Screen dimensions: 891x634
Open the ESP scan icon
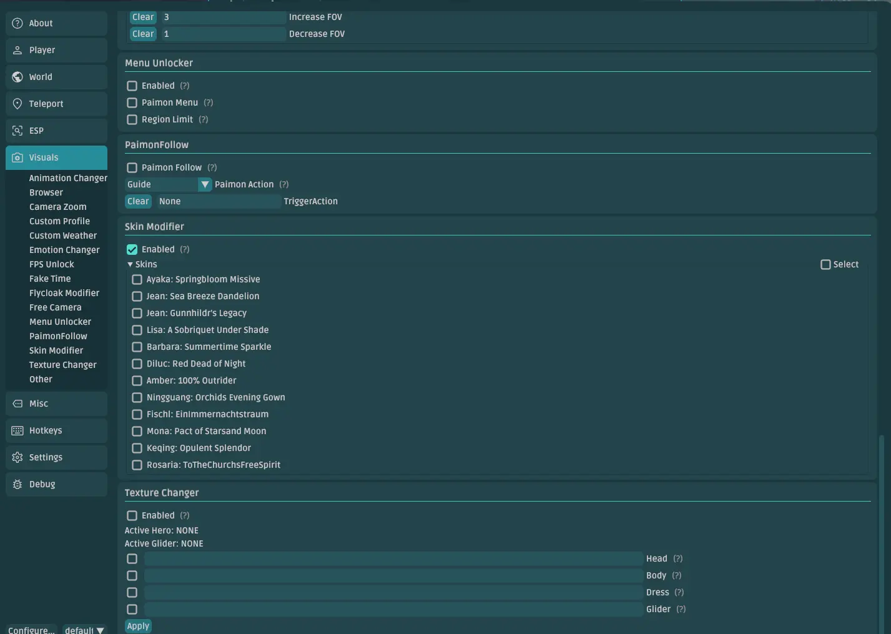tap(17, 131)
